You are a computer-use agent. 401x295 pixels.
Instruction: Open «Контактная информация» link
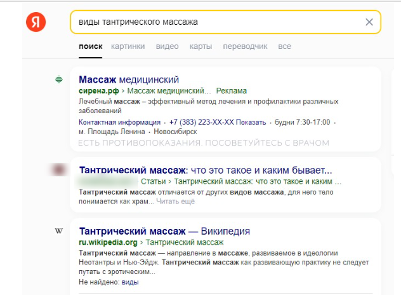[x=119, y=121]
